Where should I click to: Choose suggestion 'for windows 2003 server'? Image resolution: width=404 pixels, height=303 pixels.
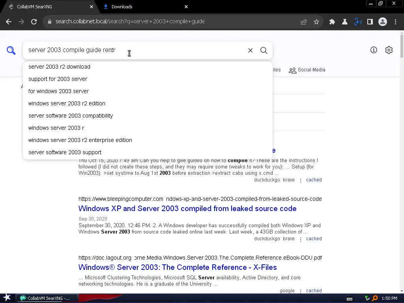pyautogui.click(x=148, y=91)
